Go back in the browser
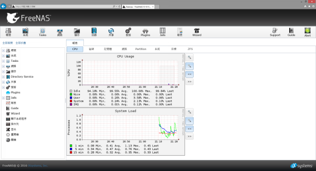 (x=3, y=7)
